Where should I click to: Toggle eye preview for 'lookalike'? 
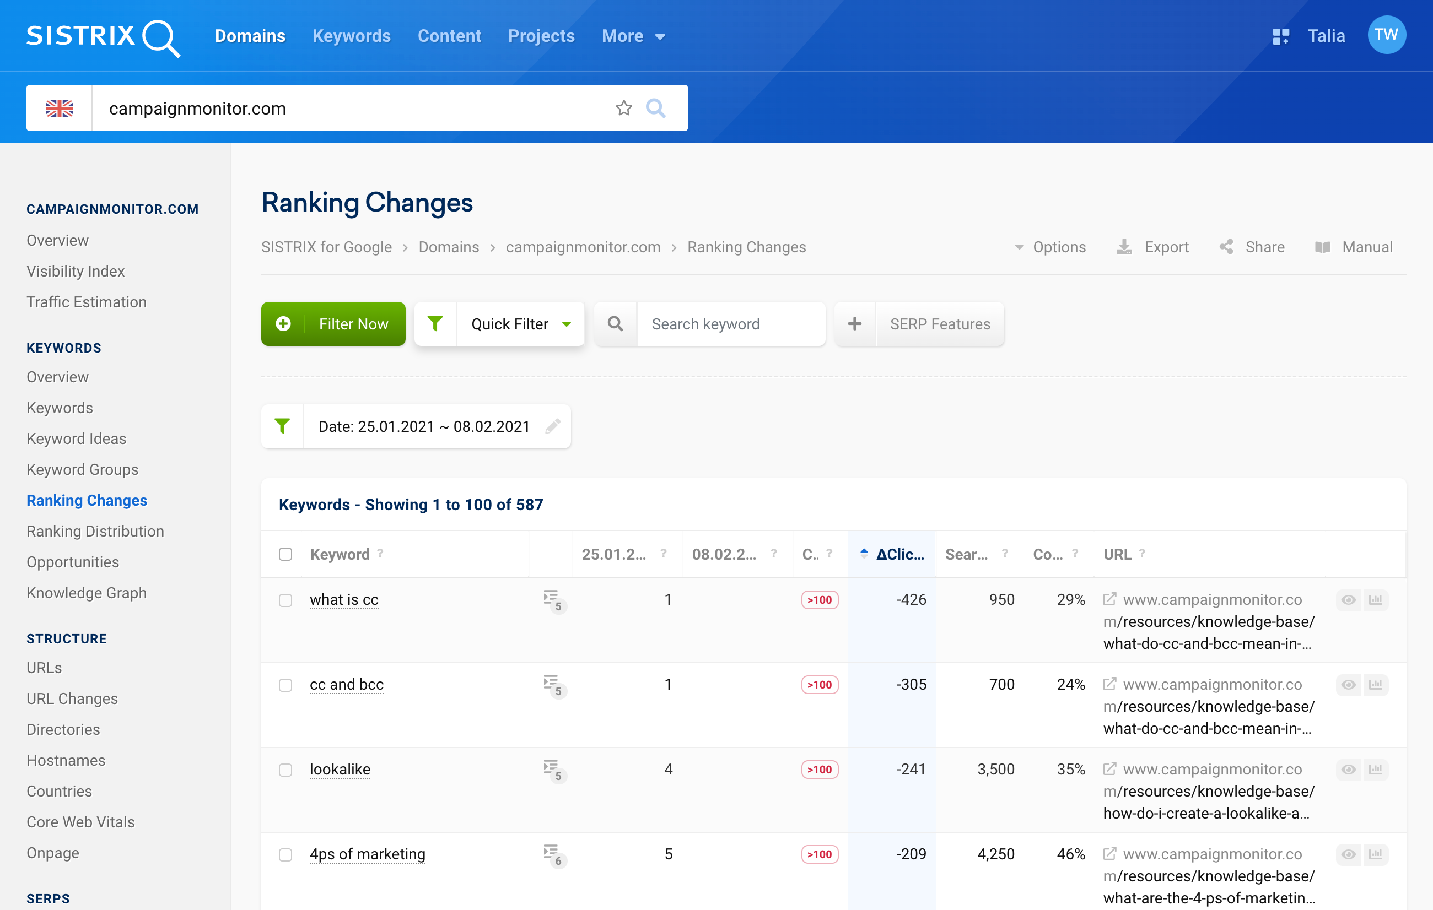[x=1349, y=769]
